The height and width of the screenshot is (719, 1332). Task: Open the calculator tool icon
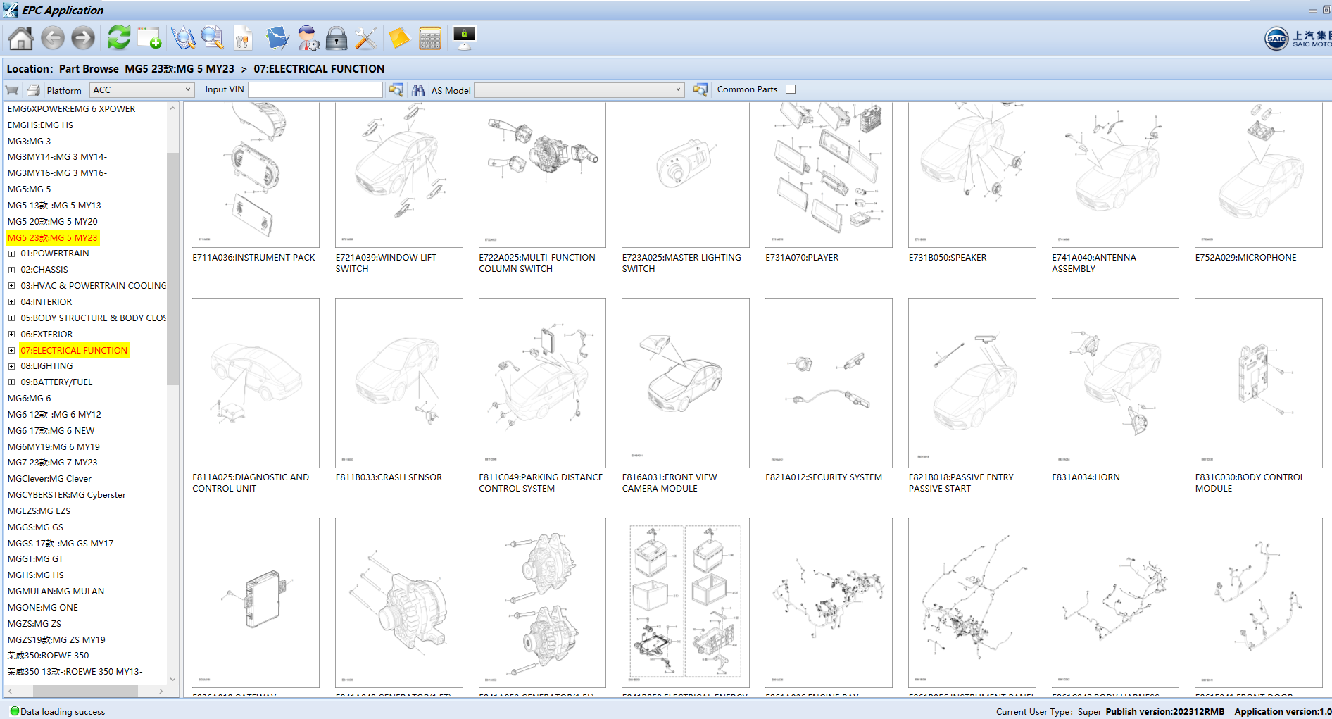[x=429, y=38]
